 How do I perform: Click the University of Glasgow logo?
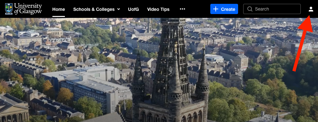23,9
